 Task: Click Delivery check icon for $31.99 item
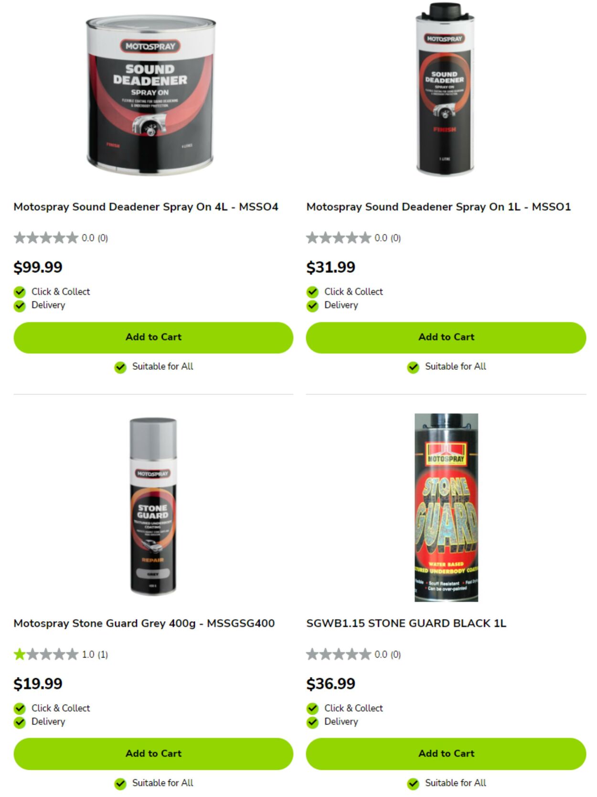point(312,306)
